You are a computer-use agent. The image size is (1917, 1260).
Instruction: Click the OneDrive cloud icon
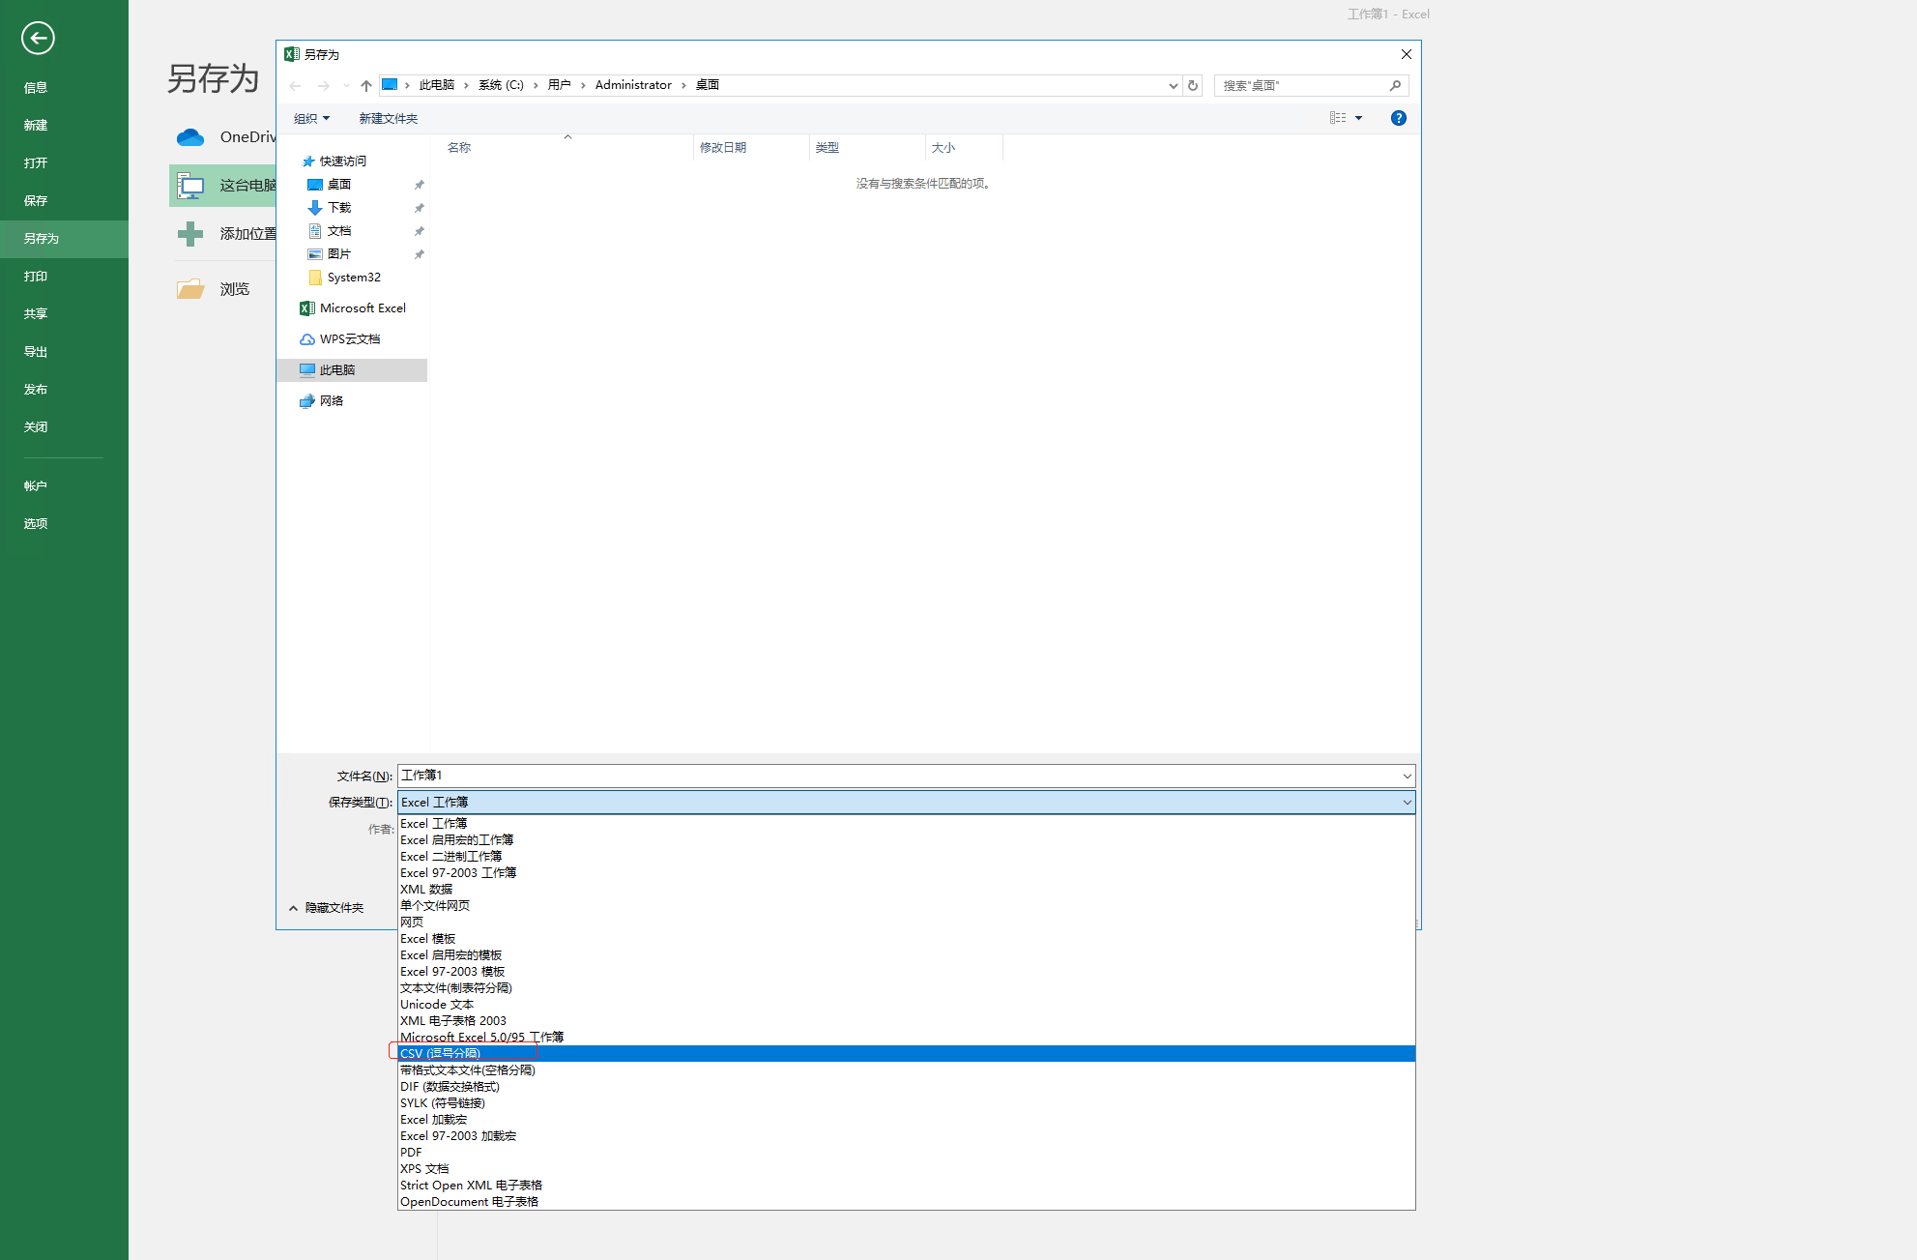coord(190,137)
